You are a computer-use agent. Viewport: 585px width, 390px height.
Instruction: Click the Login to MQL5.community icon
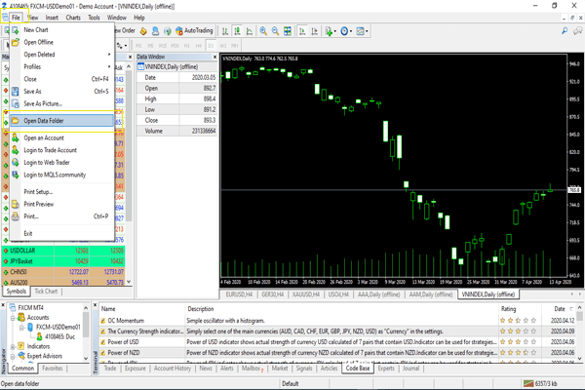click(16, 175)
